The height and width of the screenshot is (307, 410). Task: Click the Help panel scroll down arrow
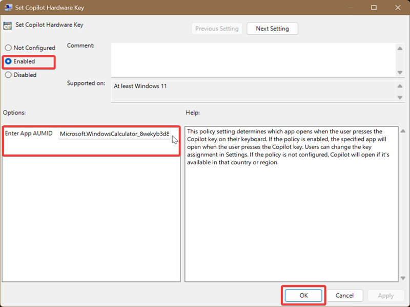tap(403, 278)
